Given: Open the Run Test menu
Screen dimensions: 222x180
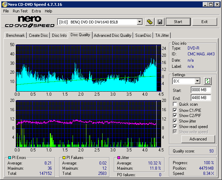Looking at the screenshot, I should click(20, 11).
